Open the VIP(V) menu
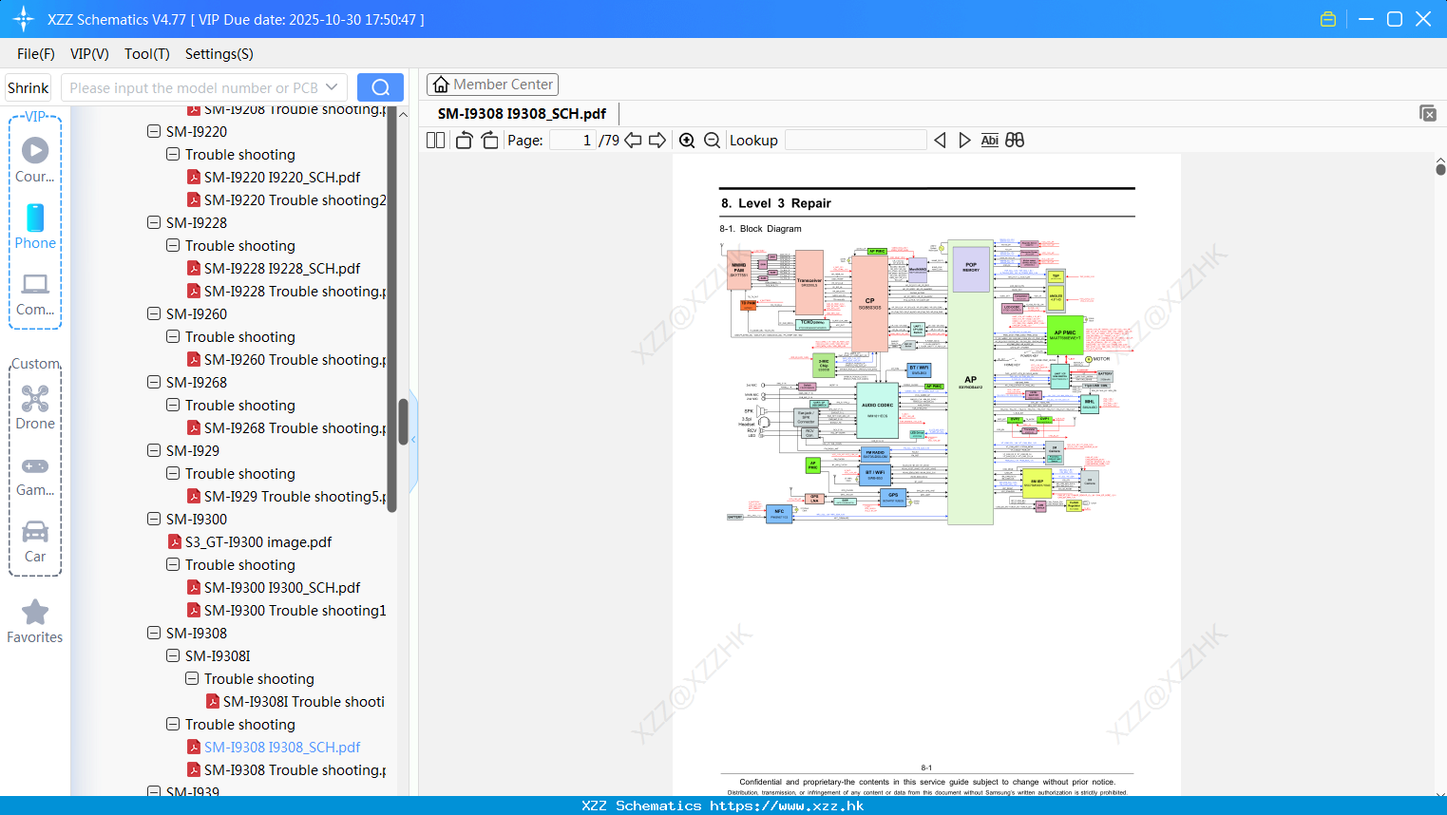 [x=89, y=54]
